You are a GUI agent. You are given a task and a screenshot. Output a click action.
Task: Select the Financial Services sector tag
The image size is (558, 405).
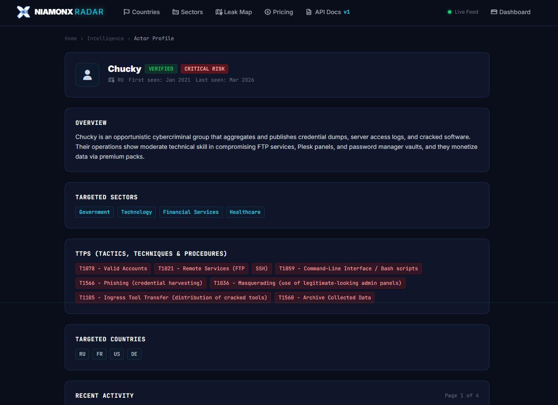191,212
